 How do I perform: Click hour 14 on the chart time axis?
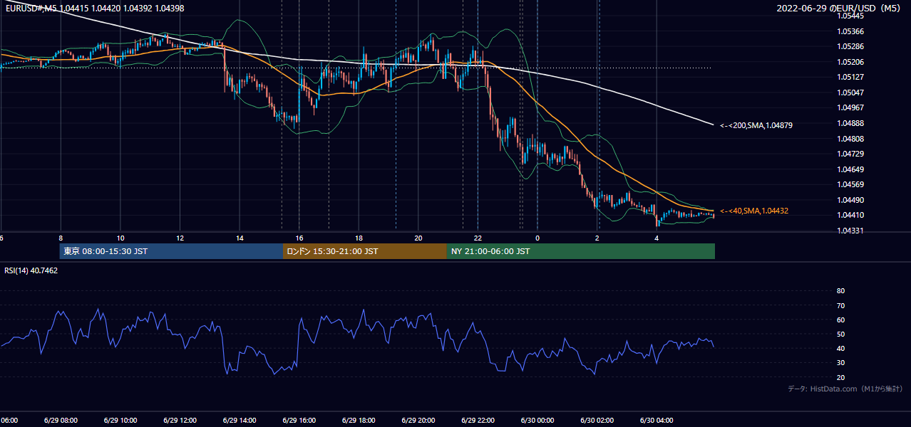[240, 238]
